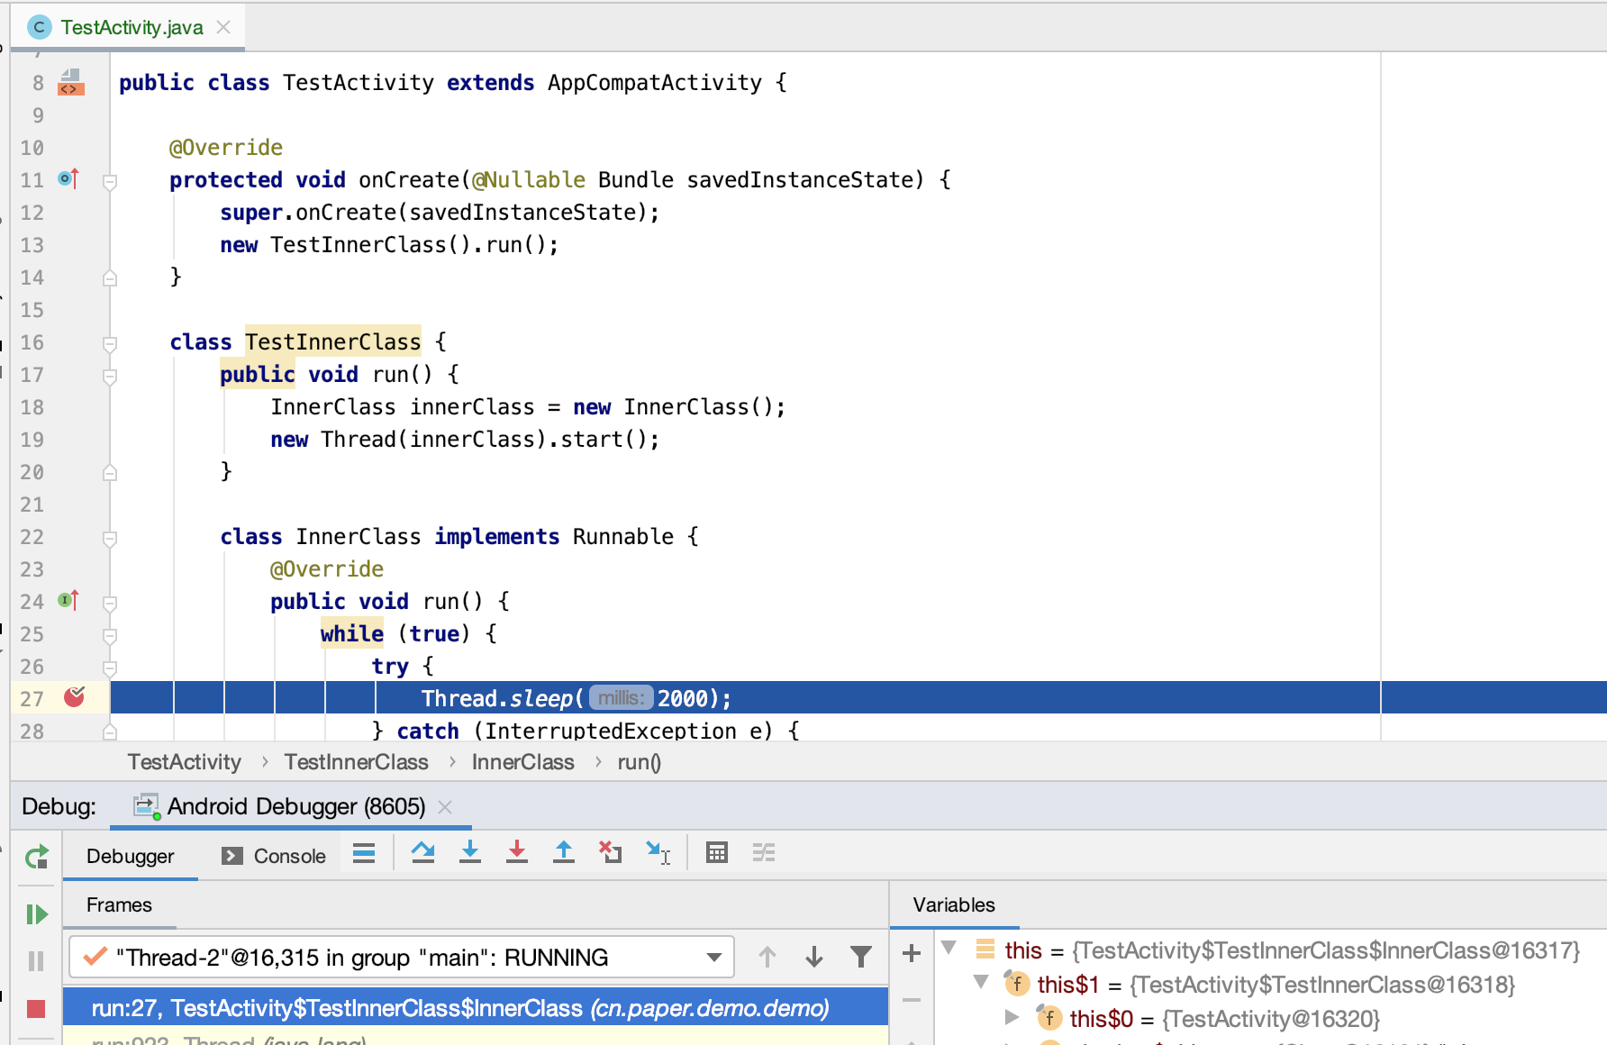Collapse the 'this' variable node
Screen dimensions: 1607x1045
949,948
